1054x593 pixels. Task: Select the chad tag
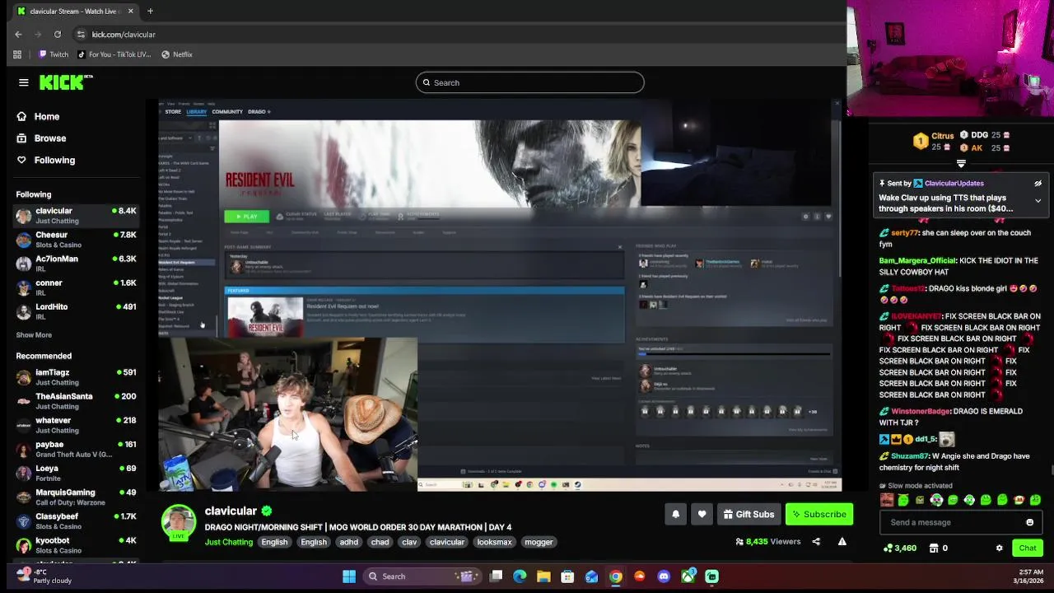pos(380,542)
